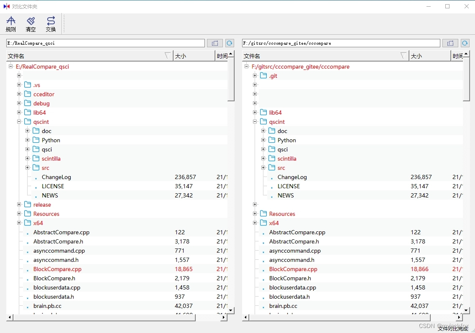This screenshot has width=475, height=333.
Task: Sort right pane by 文件名 column
Action: click(x=326, y=56)
